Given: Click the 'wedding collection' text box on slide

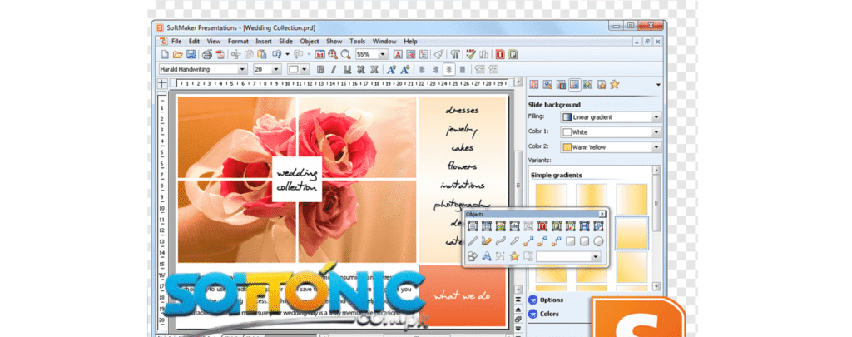Looking at the screenshot, I should pos(297,180).
